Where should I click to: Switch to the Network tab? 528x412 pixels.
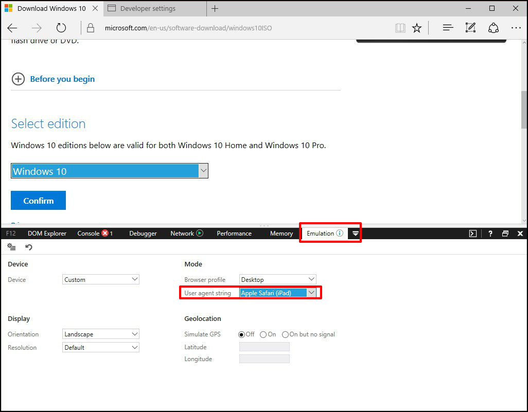(182, 234)
